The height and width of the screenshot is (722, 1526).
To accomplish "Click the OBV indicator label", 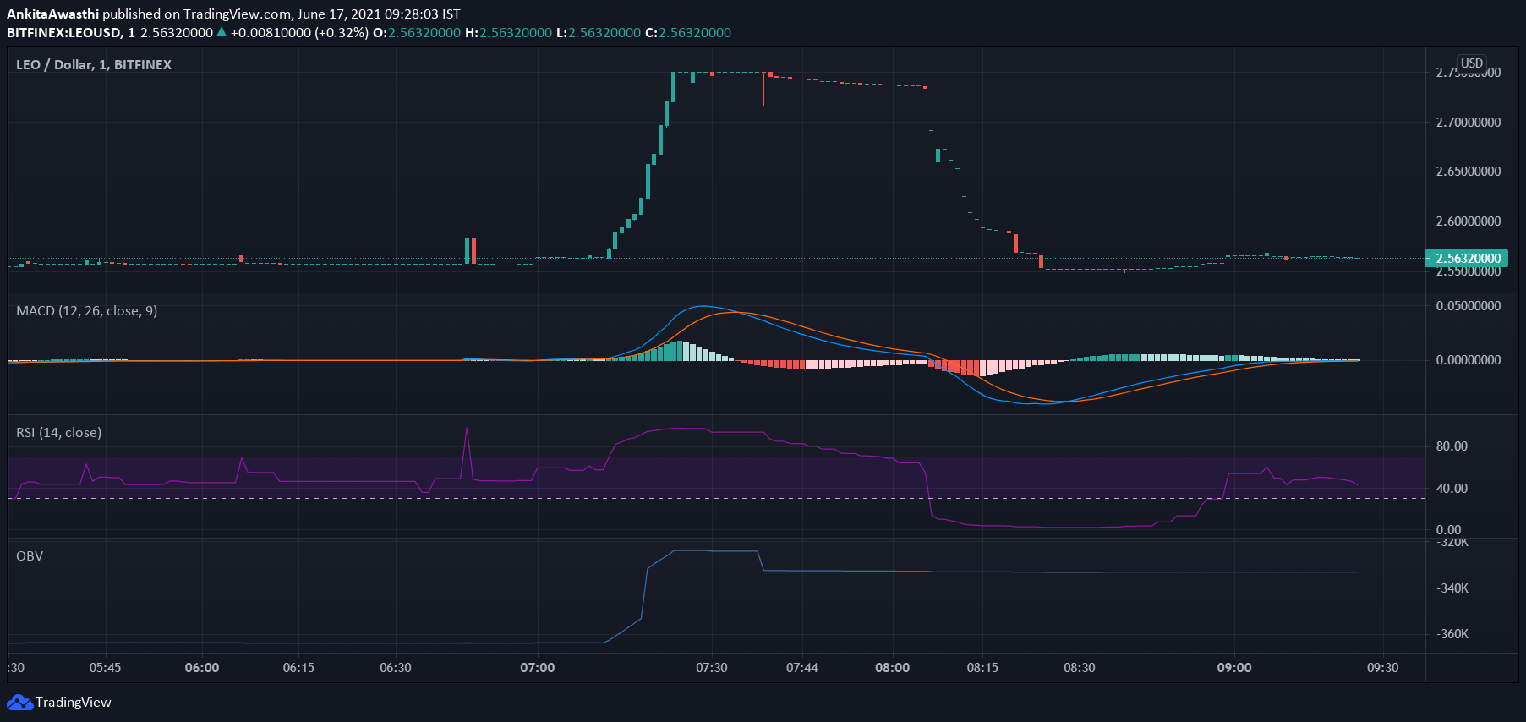I will tap(30, 556).
